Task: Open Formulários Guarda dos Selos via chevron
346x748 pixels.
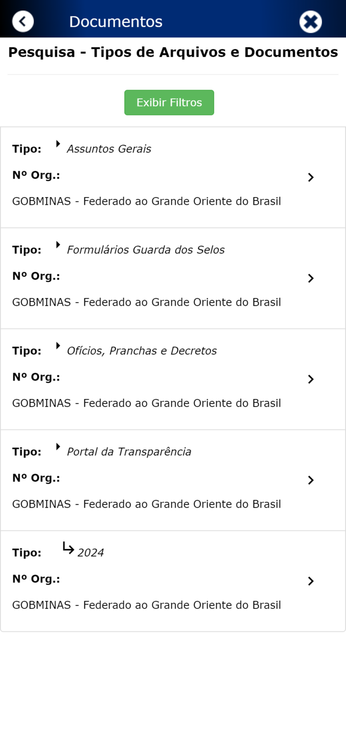Action: (311, 278)
